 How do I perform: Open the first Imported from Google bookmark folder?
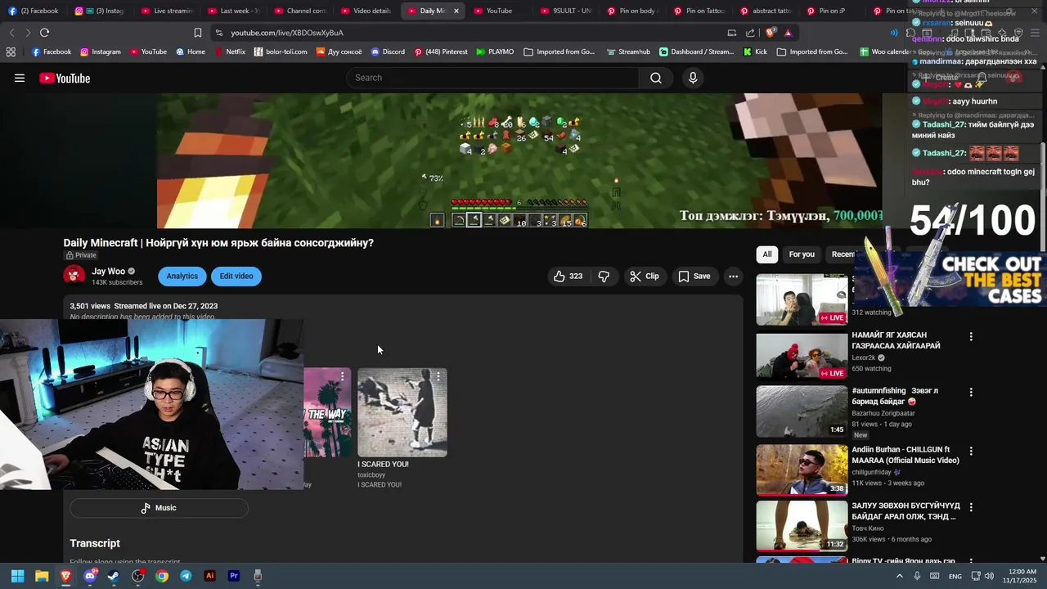tap(559, 52)
